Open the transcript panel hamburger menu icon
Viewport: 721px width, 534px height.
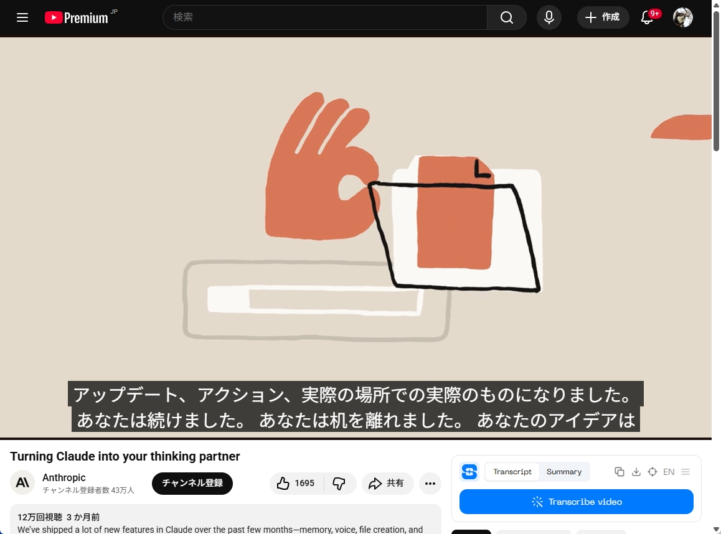click(685, 472)
